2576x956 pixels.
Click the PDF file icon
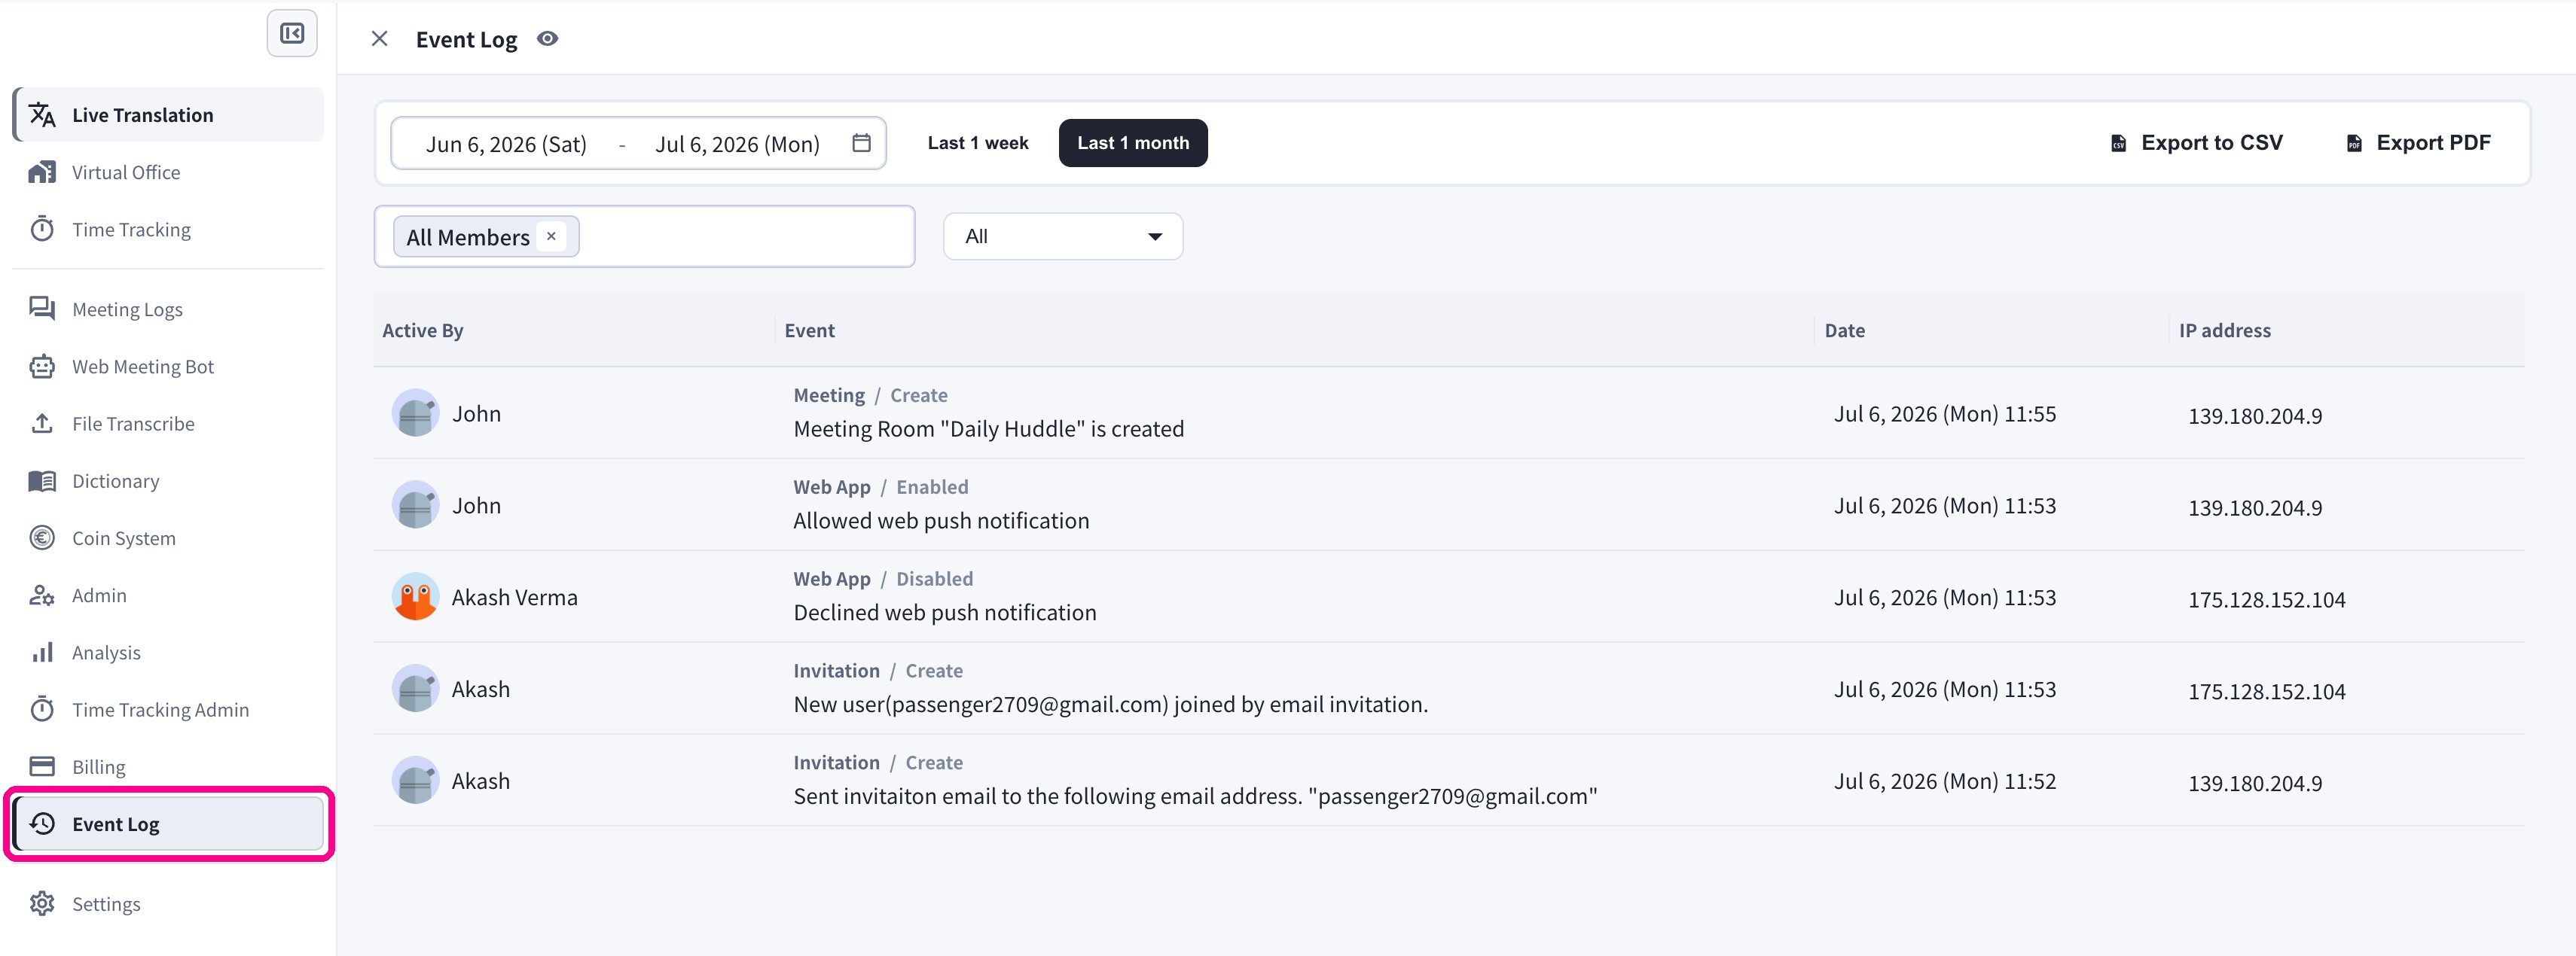(2354, 143)
